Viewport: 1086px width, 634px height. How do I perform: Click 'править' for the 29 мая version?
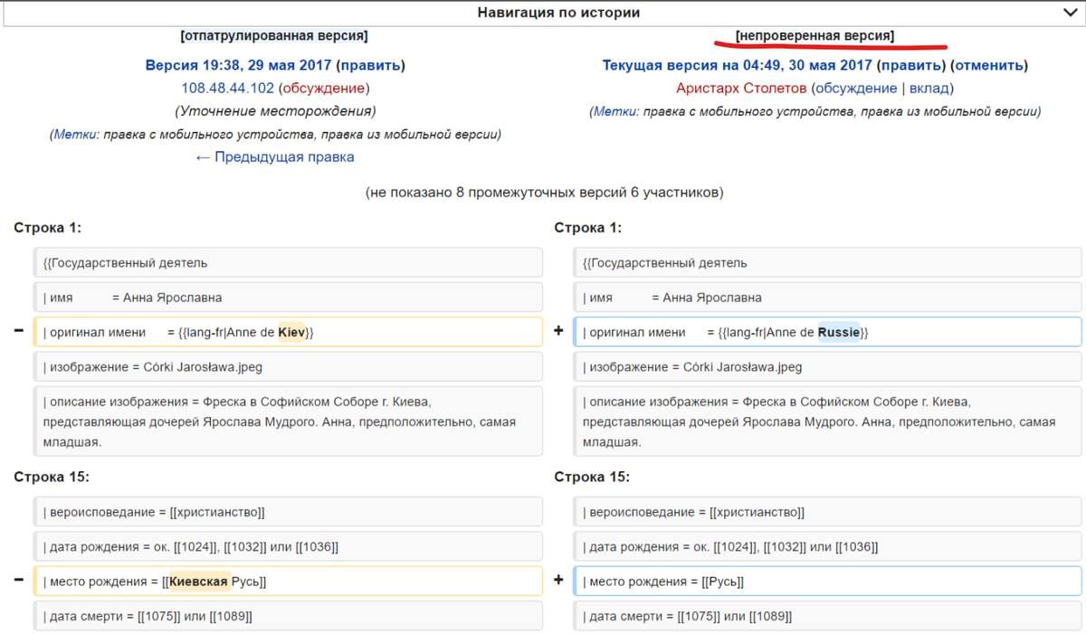371,65
